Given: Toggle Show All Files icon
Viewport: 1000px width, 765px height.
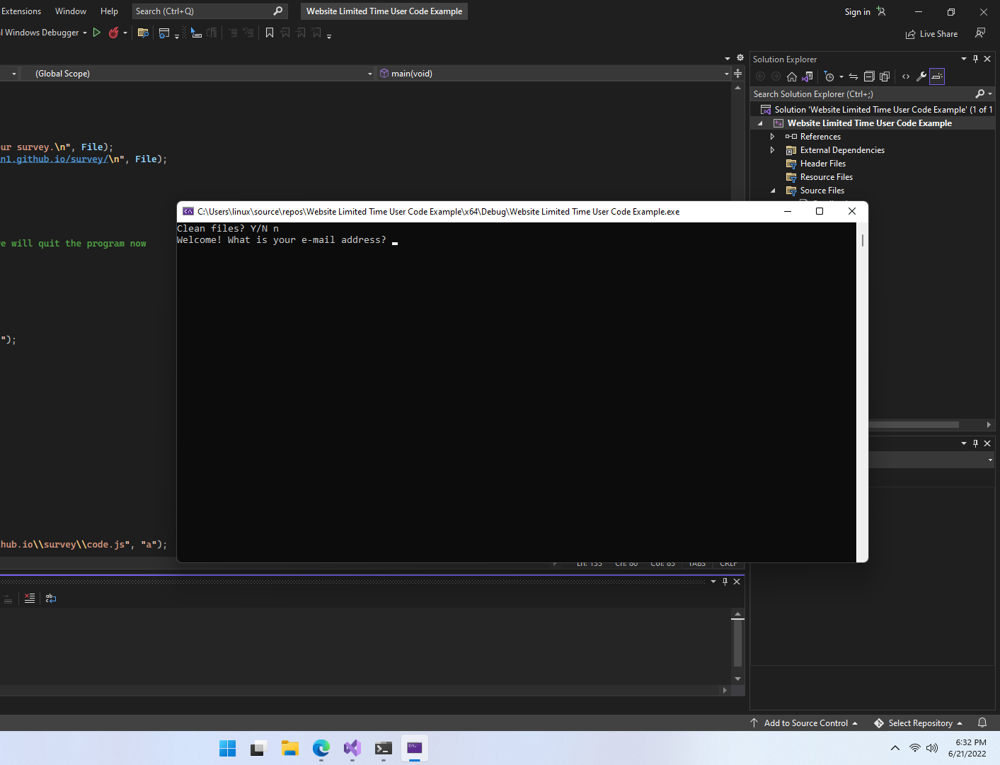Looking at the screenshot, I should pyautogui.click(x=885, y=76).
